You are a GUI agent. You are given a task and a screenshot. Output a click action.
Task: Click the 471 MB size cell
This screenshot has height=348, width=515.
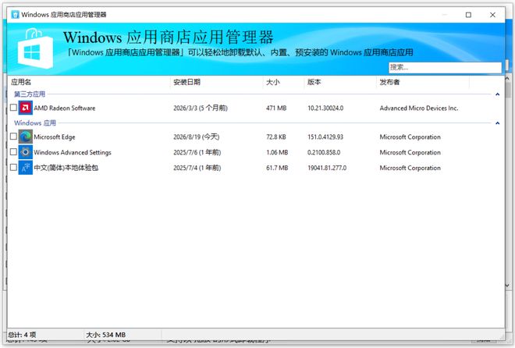click(276, 108)
